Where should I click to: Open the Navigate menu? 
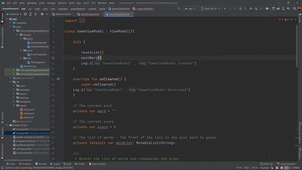click(32, 3)
